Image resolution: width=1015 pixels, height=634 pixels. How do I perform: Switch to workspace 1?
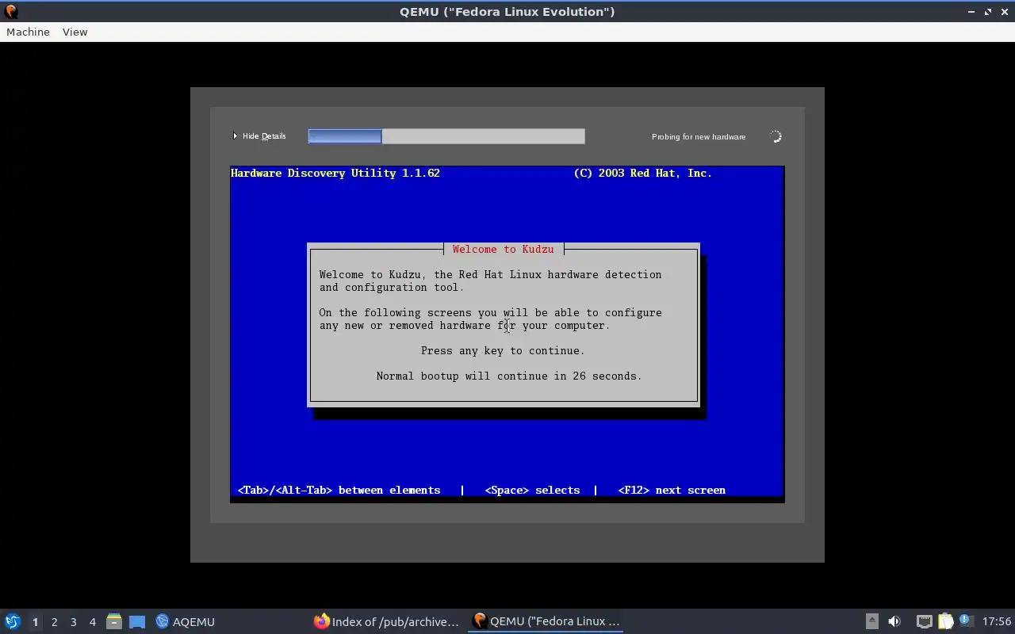(35, 622)
